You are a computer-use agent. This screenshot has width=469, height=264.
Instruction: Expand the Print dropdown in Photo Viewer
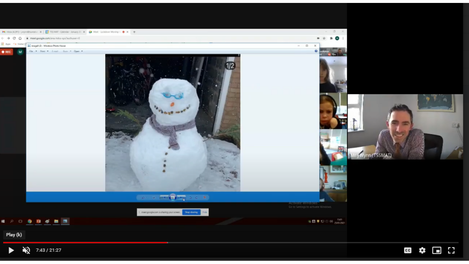pos(44,51)
